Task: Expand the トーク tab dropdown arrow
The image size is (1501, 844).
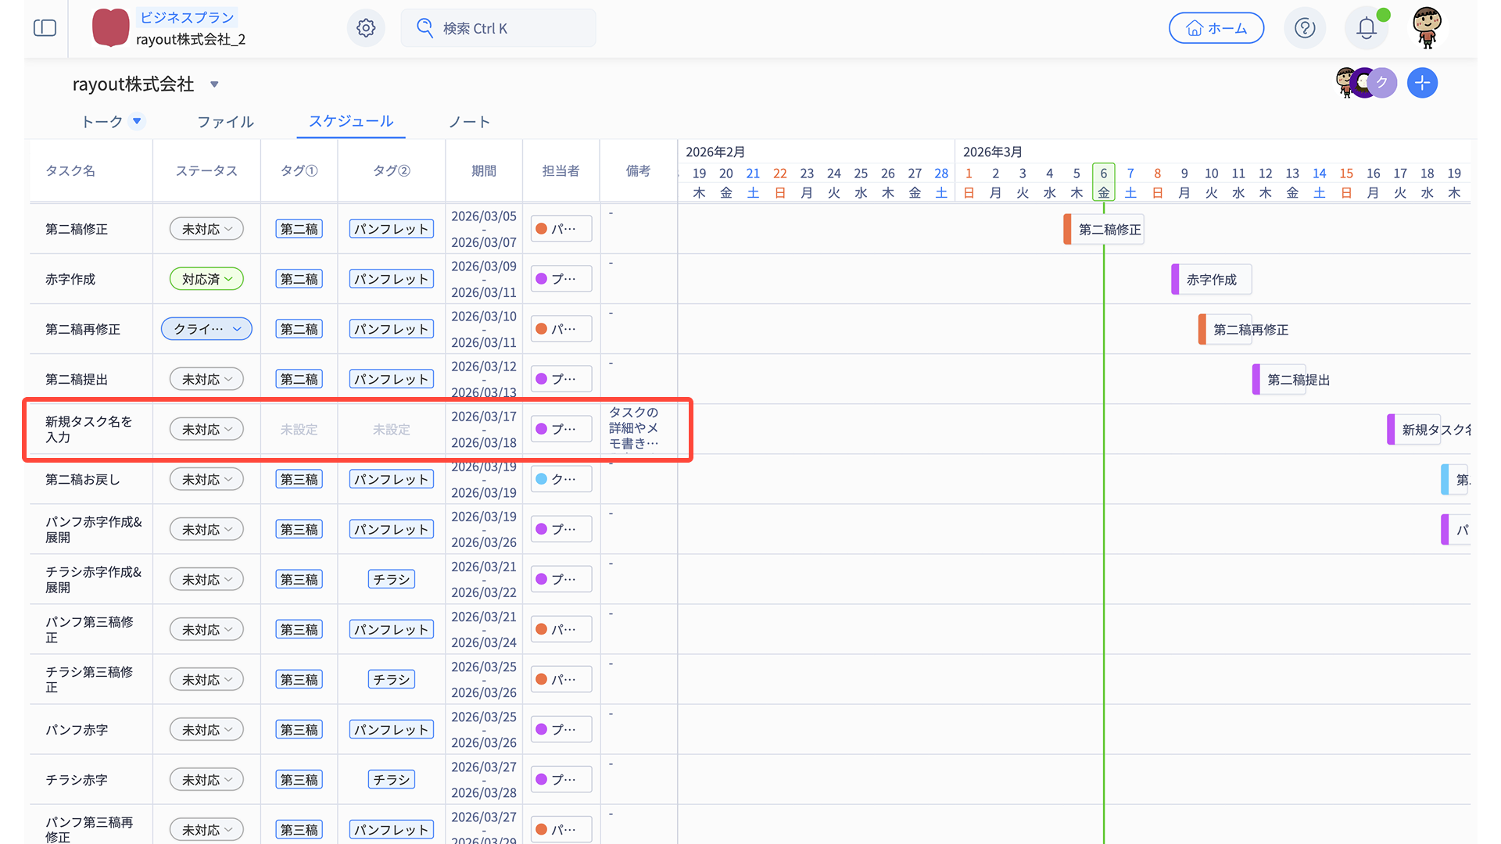Action: [137, 121]
